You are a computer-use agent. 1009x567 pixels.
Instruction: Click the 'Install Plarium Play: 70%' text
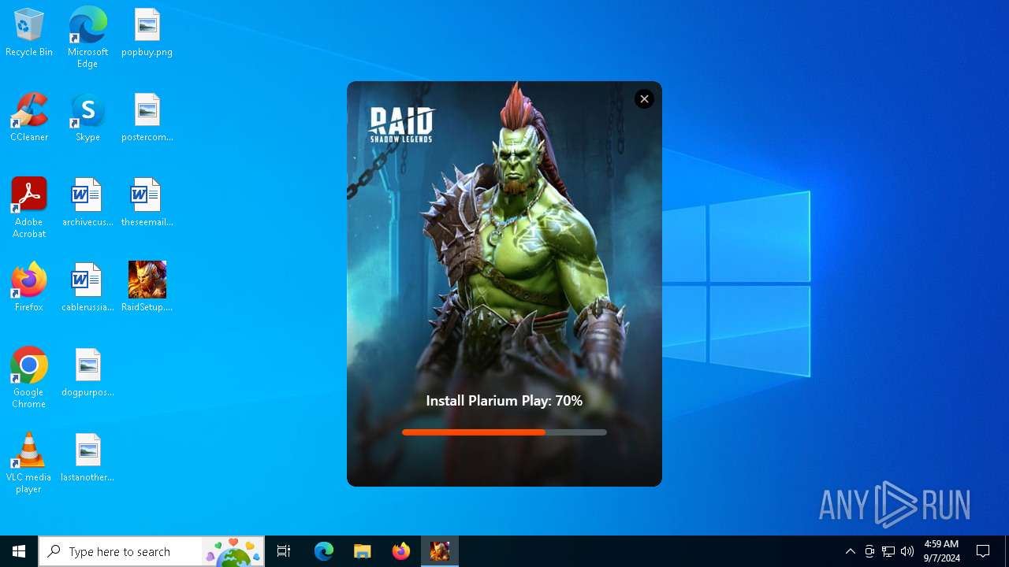pyautogui.click(x=504, y=401)
